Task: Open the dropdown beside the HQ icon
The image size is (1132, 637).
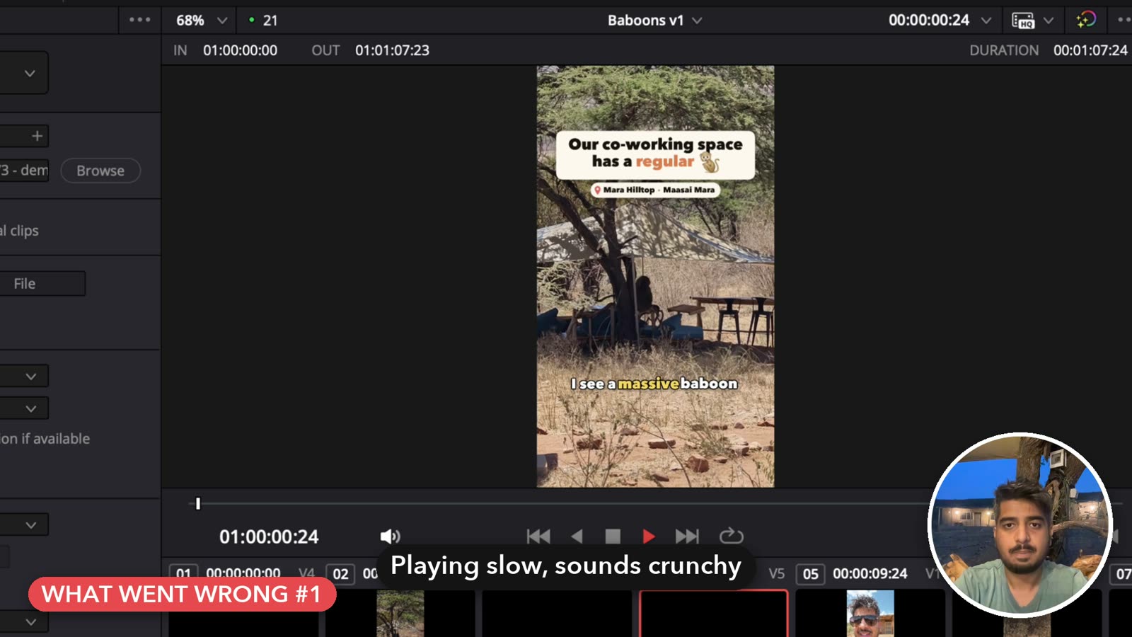Action: coord(1049,21)
